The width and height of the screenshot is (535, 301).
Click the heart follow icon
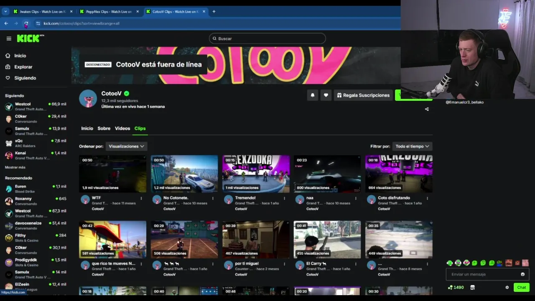coord(326,95)
